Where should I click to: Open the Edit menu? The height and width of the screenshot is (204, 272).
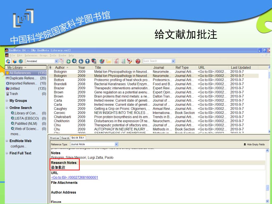(20, 56)
